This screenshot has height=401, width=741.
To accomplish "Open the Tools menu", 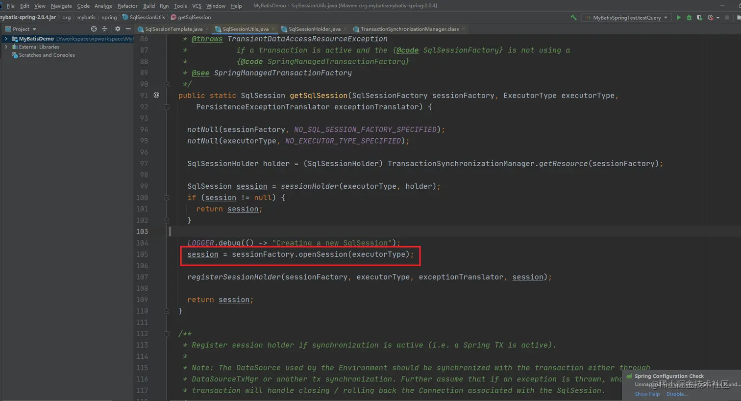I will tap(180, 6).
